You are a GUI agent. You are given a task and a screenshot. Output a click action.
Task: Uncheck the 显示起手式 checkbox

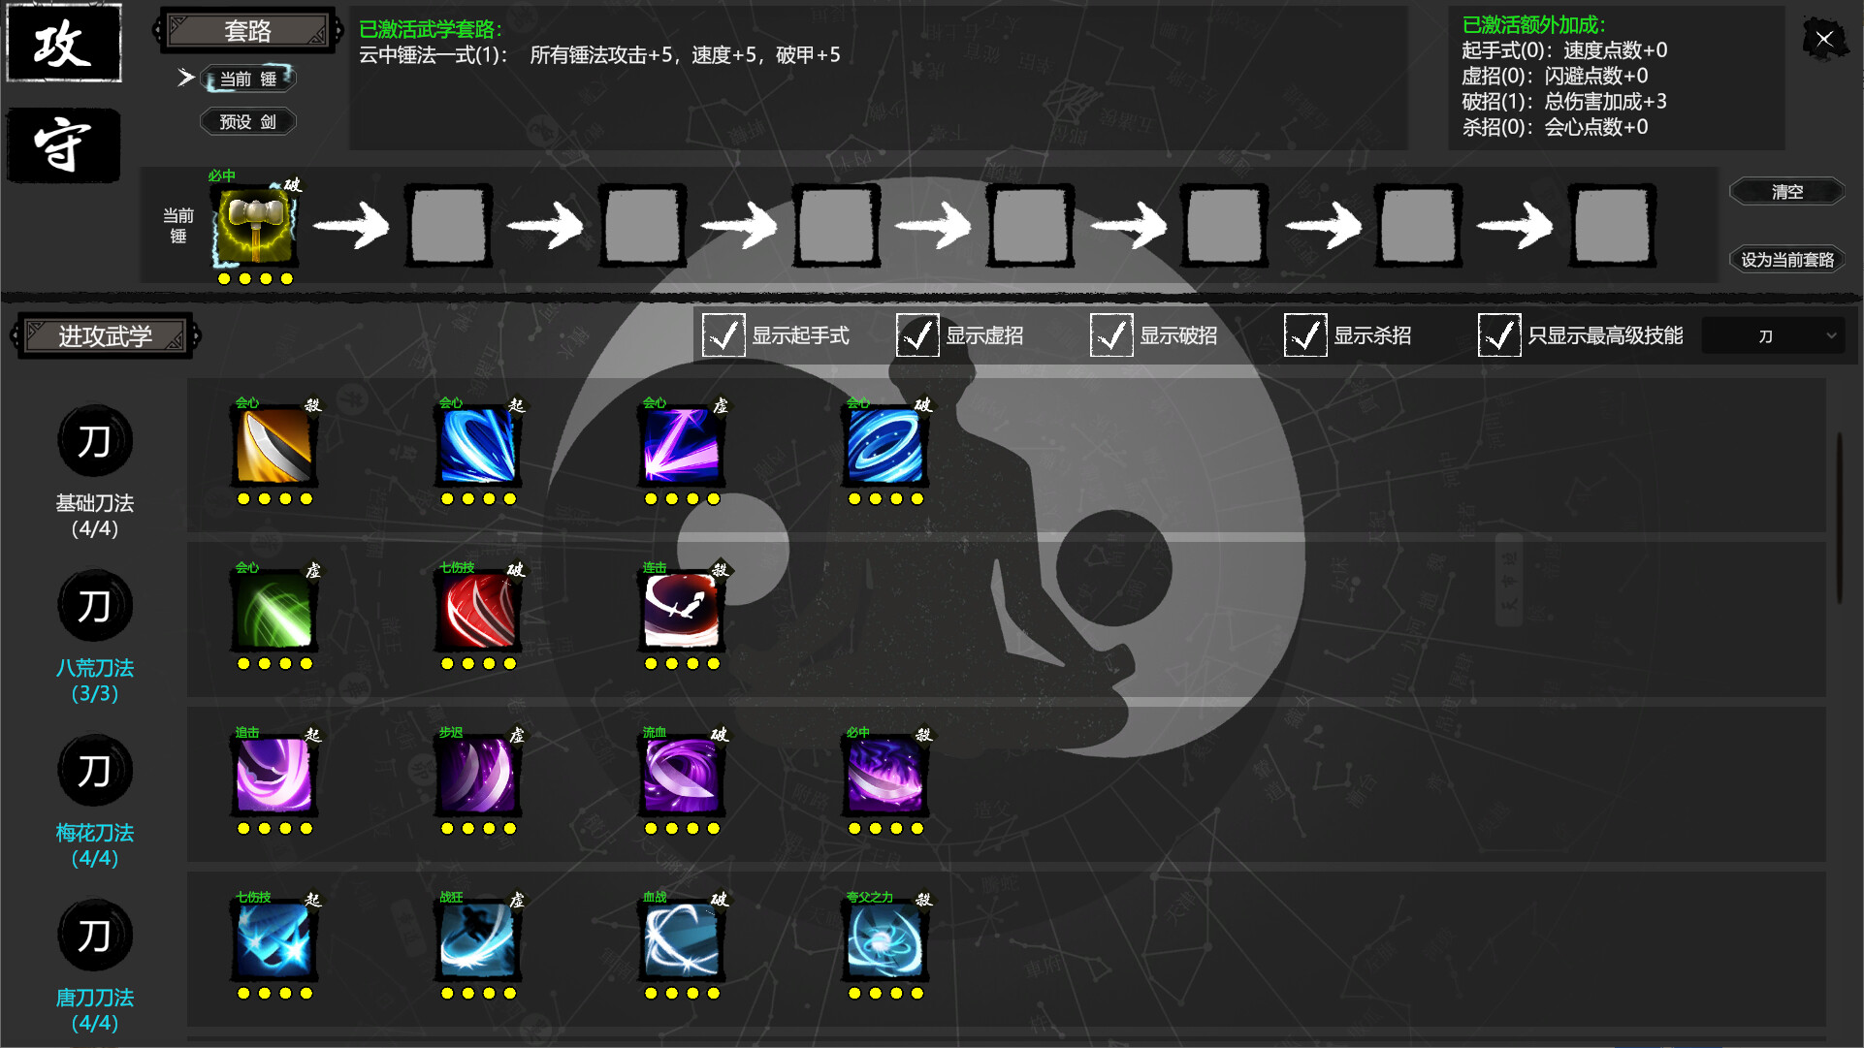(723, 334)
